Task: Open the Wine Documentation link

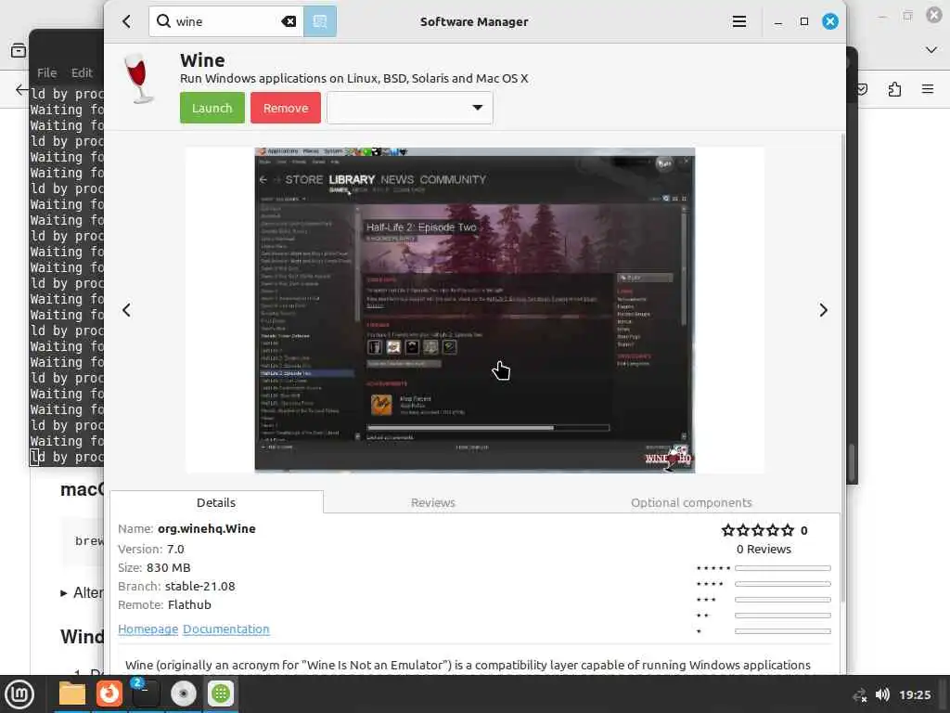Action: pyautogui.click(x=226, y=629)
